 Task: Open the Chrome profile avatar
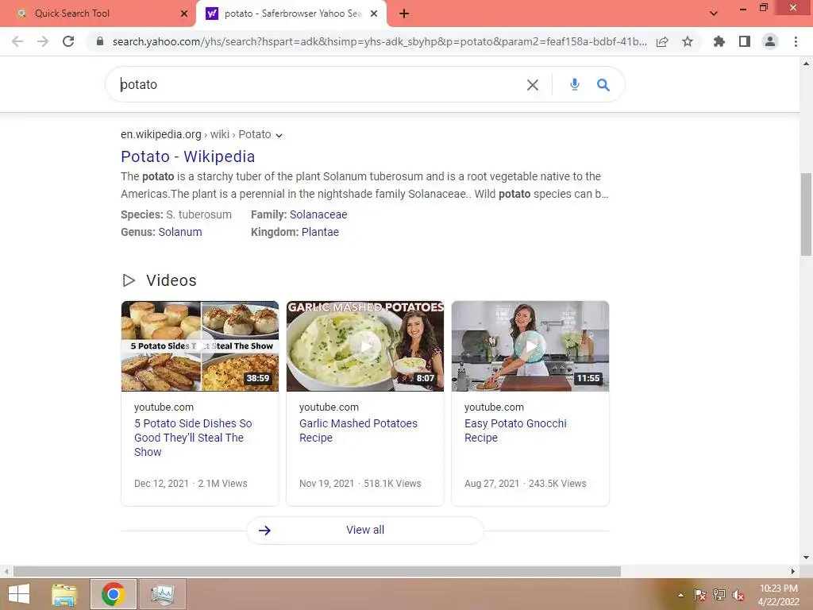(x=770, y=41)
